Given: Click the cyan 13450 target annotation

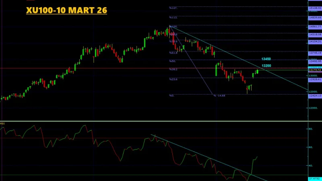Looking at the screenshot, I should click(x=266, y=59).
